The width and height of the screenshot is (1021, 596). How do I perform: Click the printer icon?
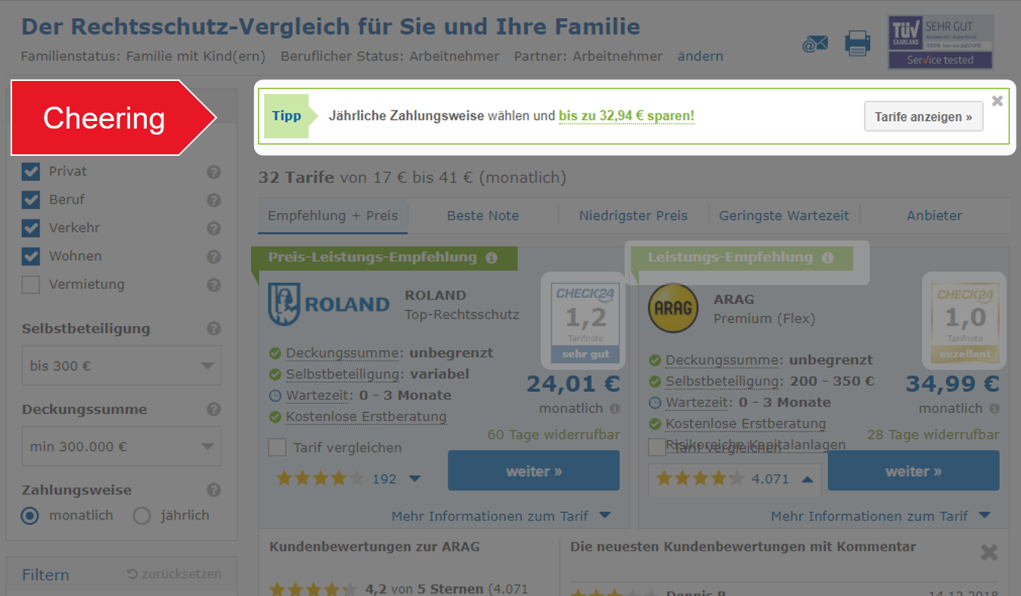[x=858, y=43]
